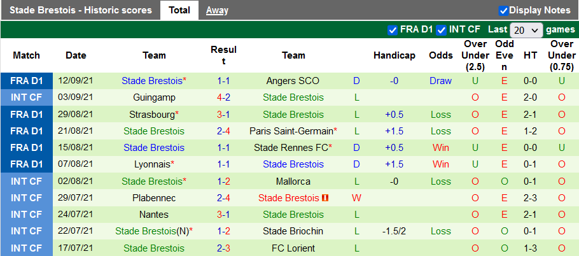This screenshot has height=256, width=579.
Task: Open the last 20 games dropdown
Action: [x=526, y=30]
